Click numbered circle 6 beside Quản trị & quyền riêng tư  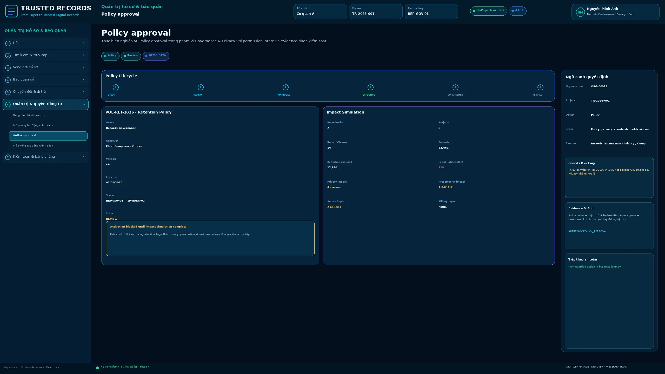(8, 104)
